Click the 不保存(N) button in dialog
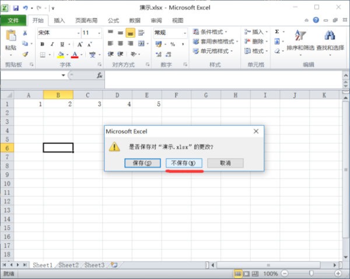350x279 pixels. tap(184, 163)
